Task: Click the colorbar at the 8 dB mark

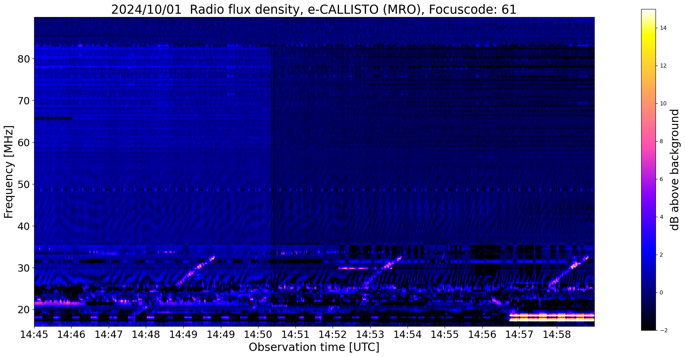Action: click(648, 141)
